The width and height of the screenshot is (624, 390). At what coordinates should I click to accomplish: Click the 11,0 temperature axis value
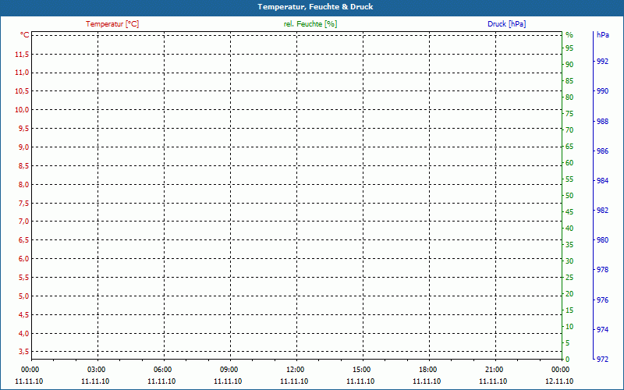pyautogui.click(x=22, y=73)
